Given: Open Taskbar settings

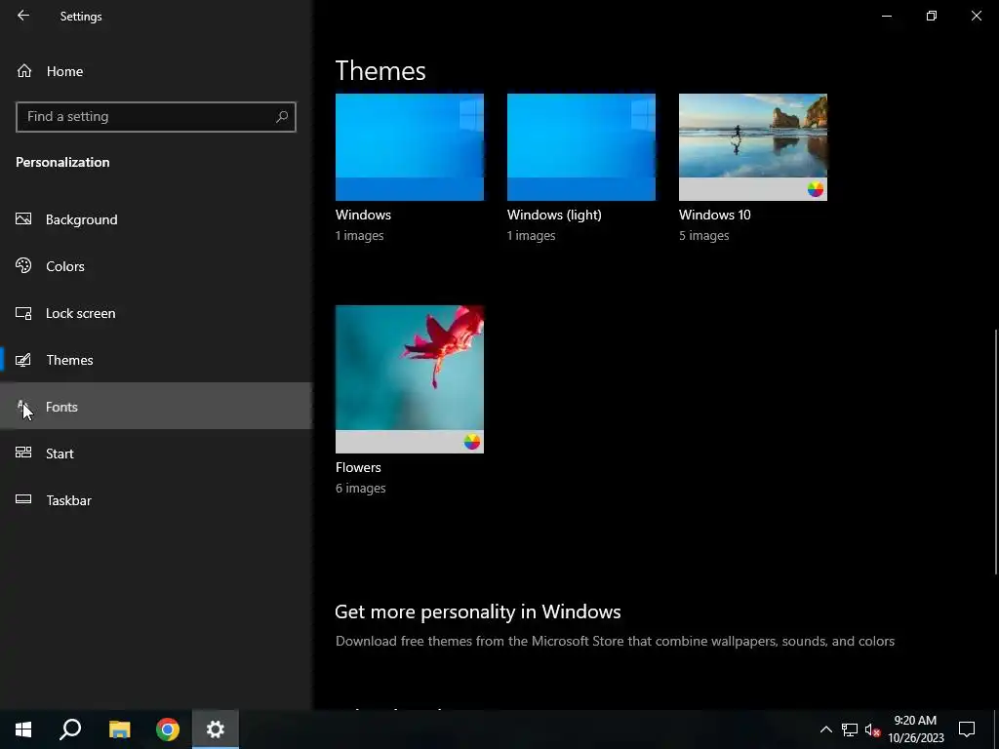Looking at the screenshot, I should pyautogui.click(x=156, y=500).
